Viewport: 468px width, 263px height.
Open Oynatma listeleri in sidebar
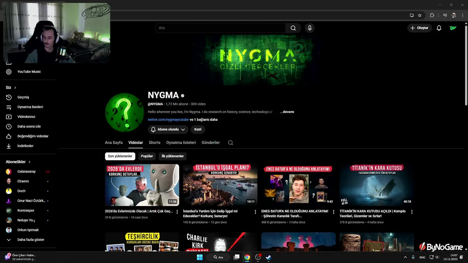click(x=28, y=107)
